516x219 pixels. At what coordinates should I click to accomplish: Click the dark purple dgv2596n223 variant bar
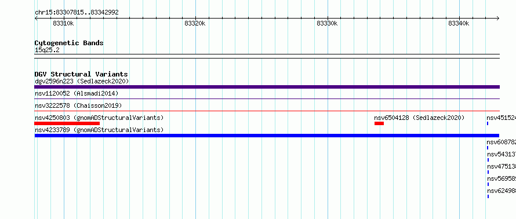(267, 87)
